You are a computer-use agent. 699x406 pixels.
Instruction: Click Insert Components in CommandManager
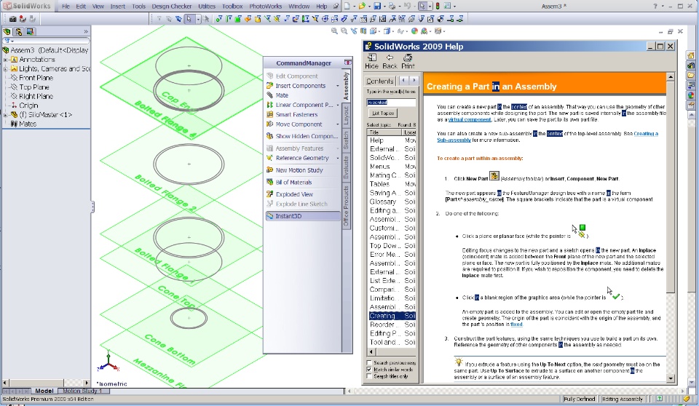(x=300, y=86)
